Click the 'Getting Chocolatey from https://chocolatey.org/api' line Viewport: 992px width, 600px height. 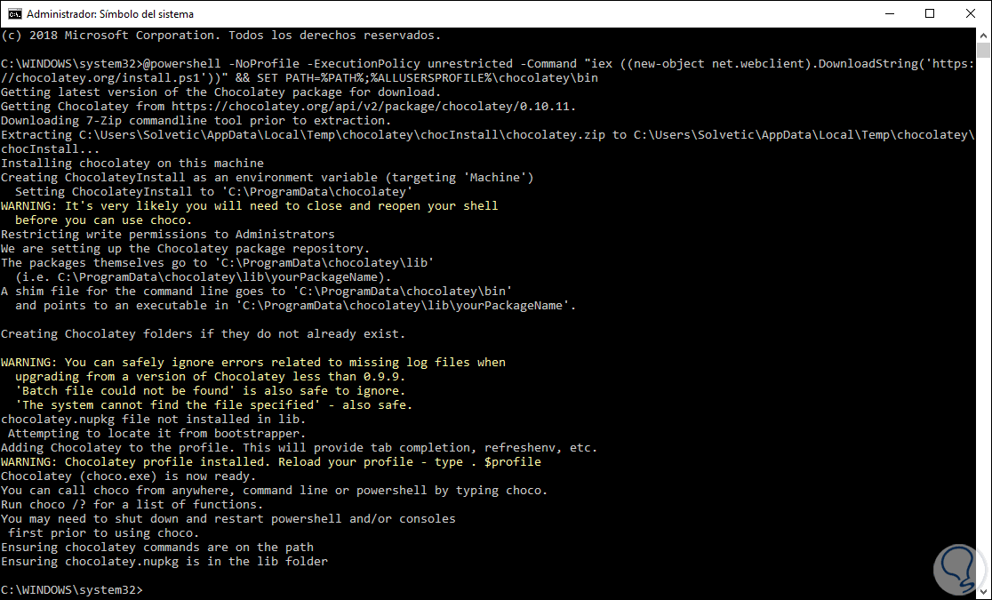[x=289, y=107]
